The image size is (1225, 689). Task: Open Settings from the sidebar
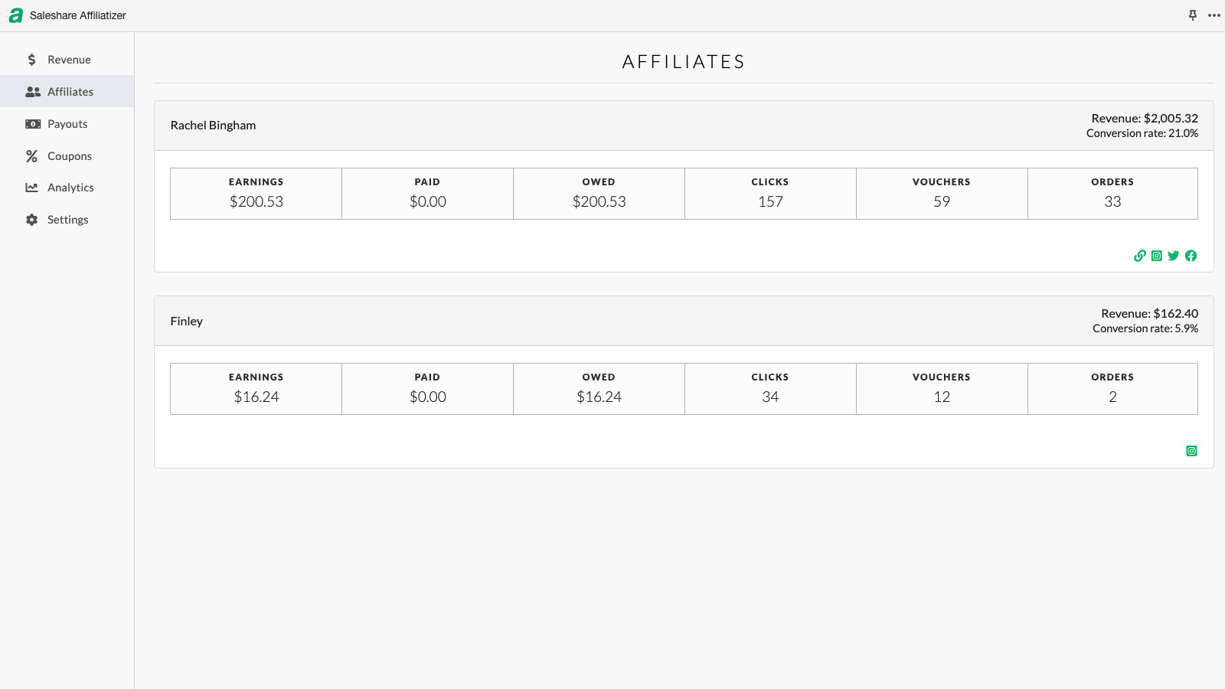click(x=67, y=220)
